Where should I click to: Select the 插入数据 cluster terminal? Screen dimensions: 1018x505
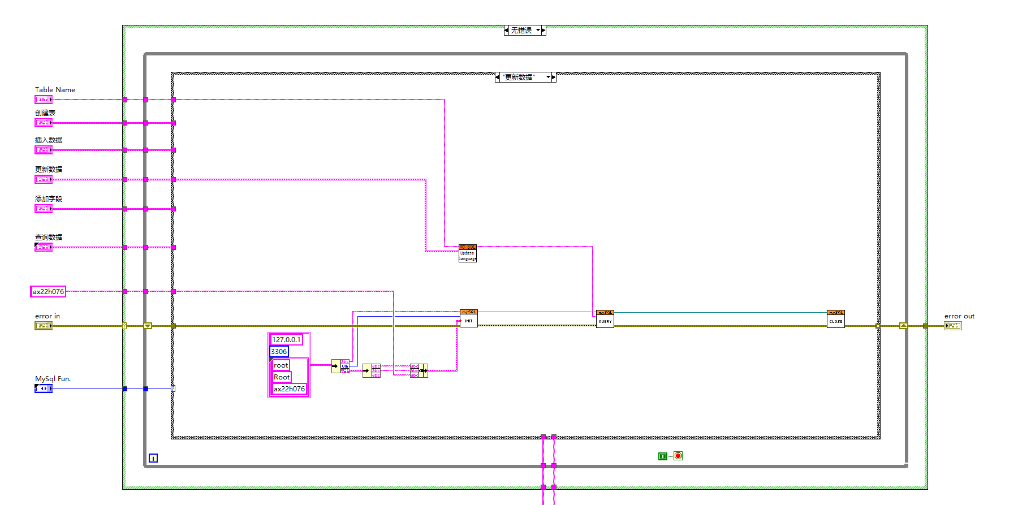tap(44, 150)
